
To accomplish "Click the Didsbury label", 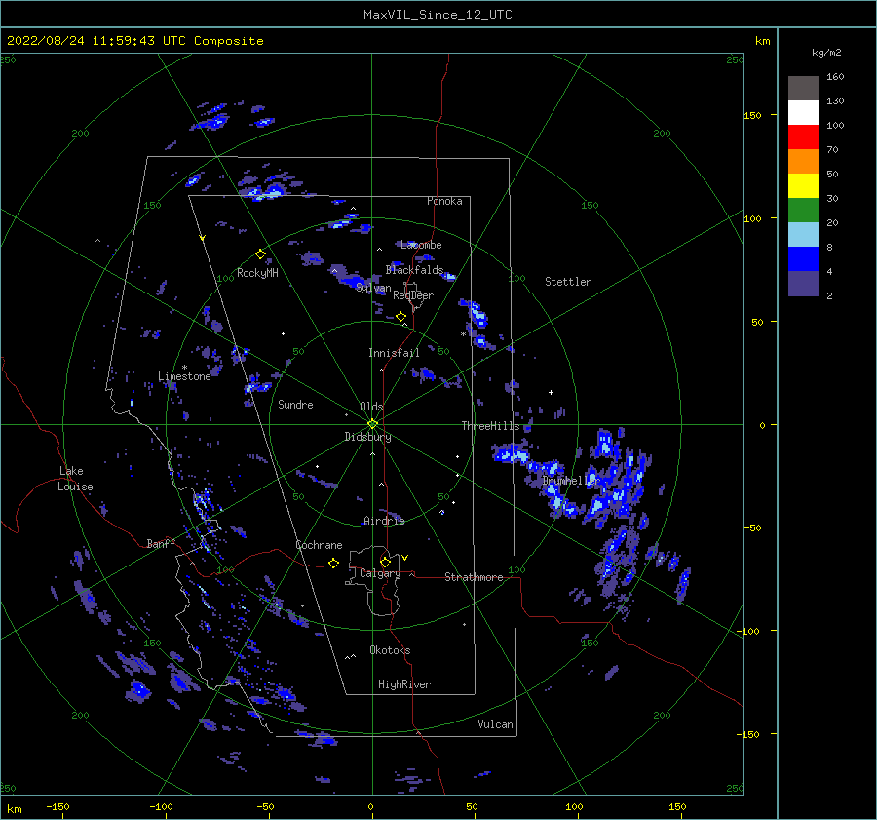I will [x=367, y=437].
